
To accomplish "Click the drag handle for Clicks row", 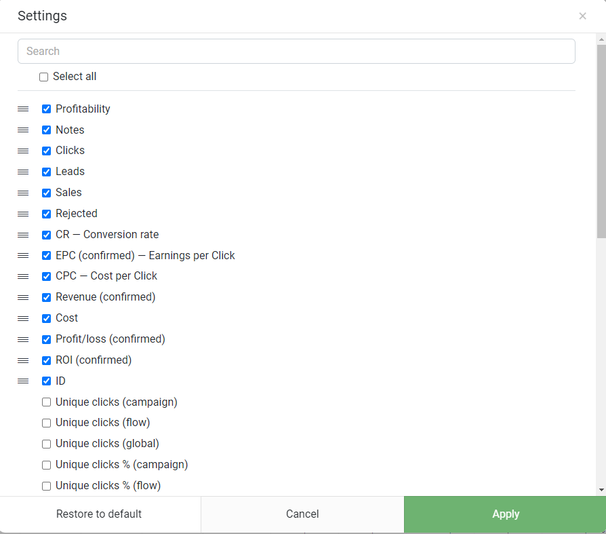I will point(23,151).
